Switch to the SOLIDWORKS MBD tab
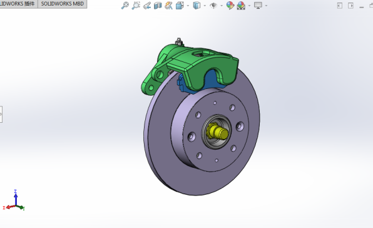The image size is (373, 228). [63, 4]
